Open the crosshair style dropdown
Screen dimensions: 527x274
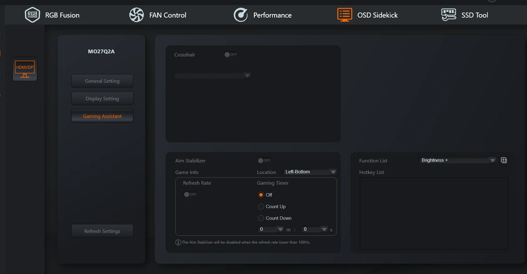click(x=212, y=76)
